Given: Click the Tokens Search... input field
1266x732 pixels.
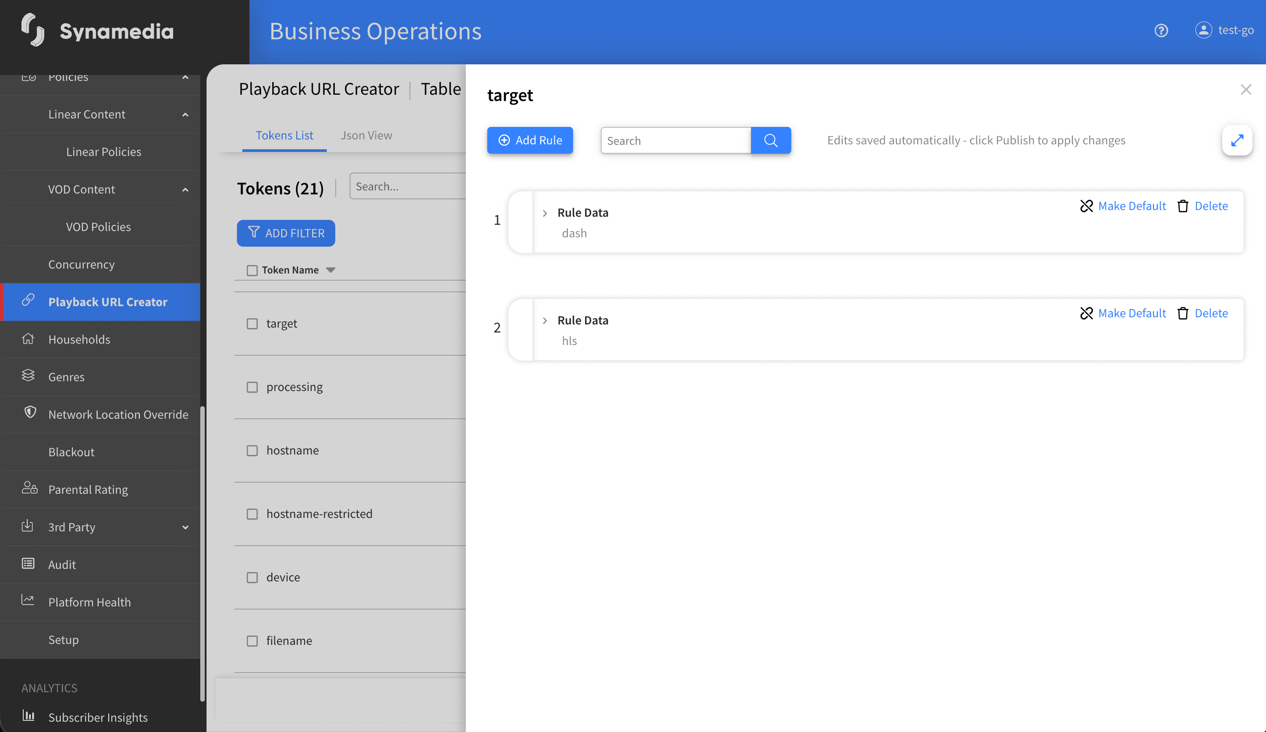Looking at the screenshot, I should tap(408, 186).
